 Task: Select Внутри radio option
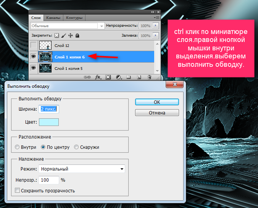click(x=17, y=147)
